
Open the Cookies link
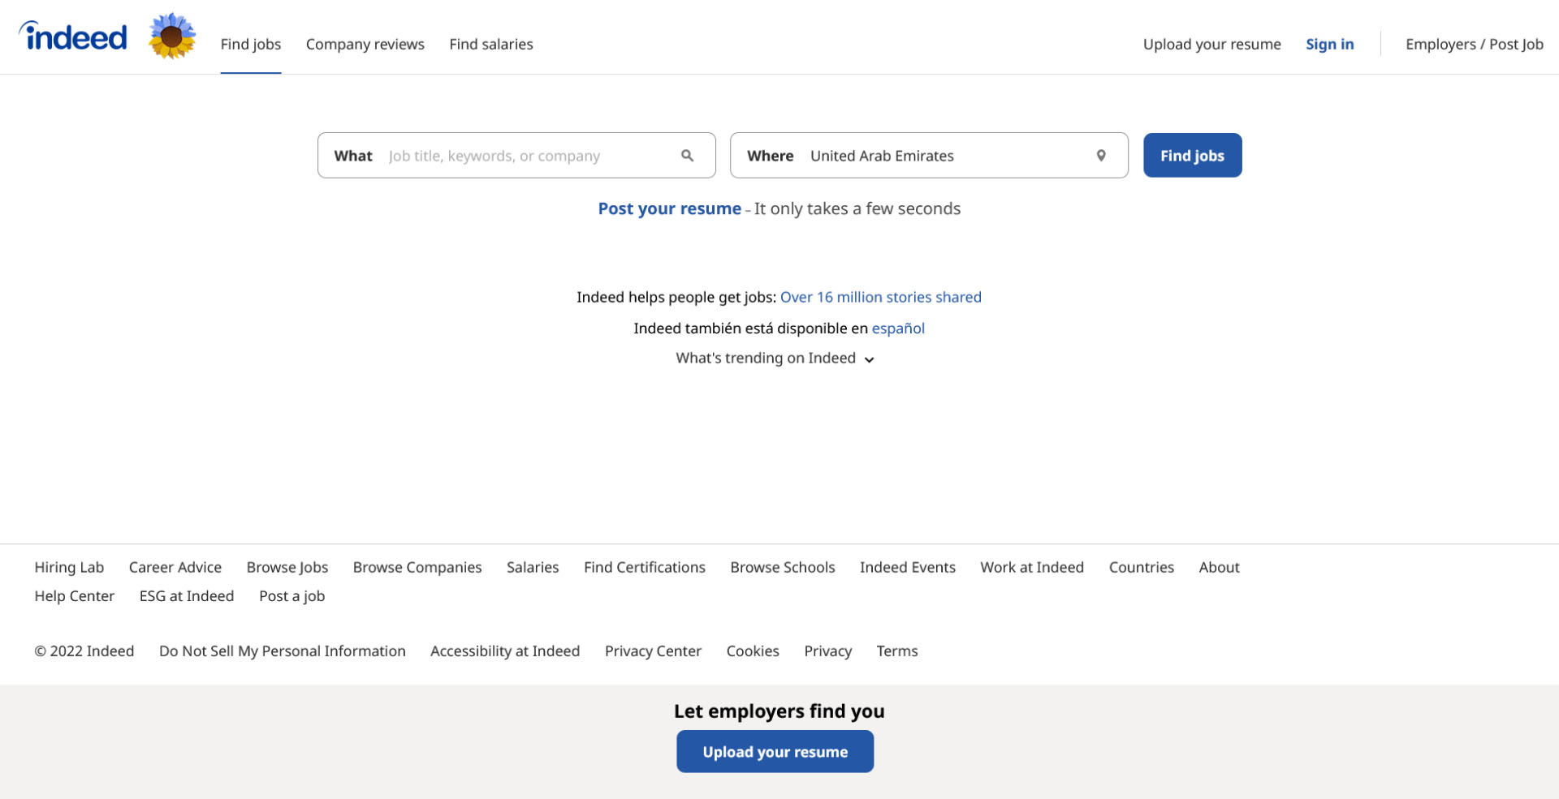coord(753,651)
